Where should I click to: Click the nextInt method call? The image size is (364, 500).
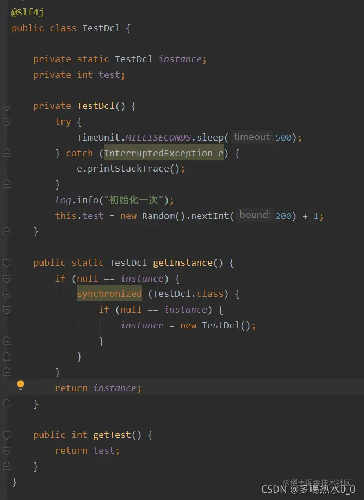tap(210, 216)
